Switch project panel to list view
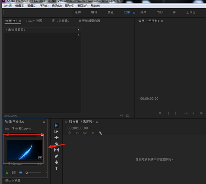 pos(14,172)
